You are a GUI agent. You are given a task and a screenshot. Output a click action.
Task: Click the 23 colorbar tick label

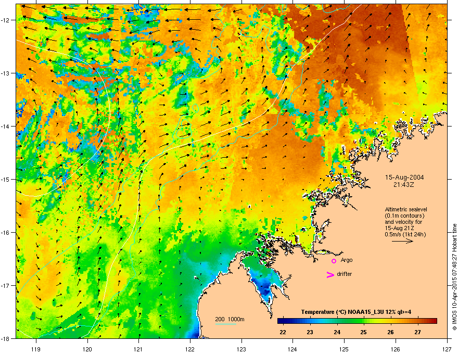click(x=310, y=332)
